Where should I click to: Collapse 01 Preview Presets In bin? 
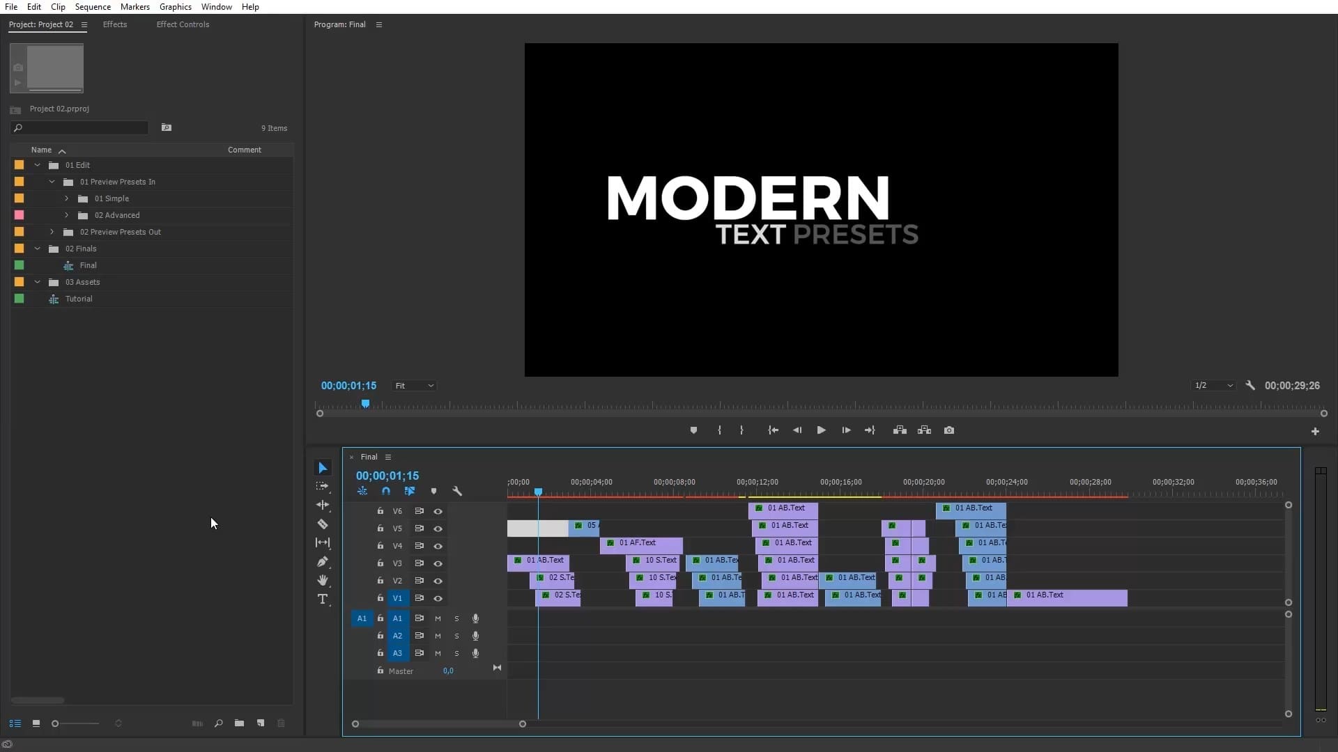click(52, 182)
